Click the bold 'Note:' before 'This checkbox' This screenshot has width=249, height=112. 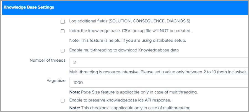[74, 108]
